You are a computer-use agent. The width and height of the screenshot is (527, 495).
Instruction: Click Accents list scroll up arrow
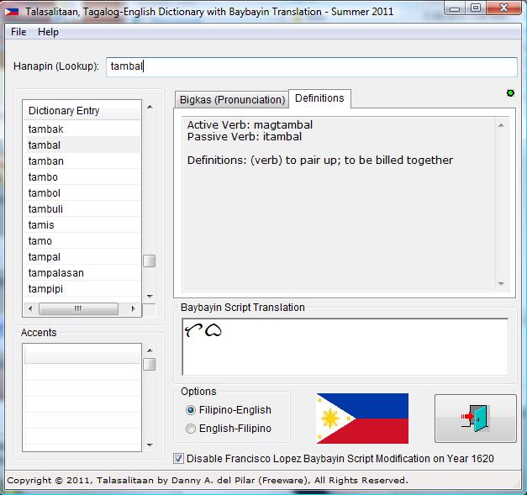pyautogui.click(x=150, y=350)
